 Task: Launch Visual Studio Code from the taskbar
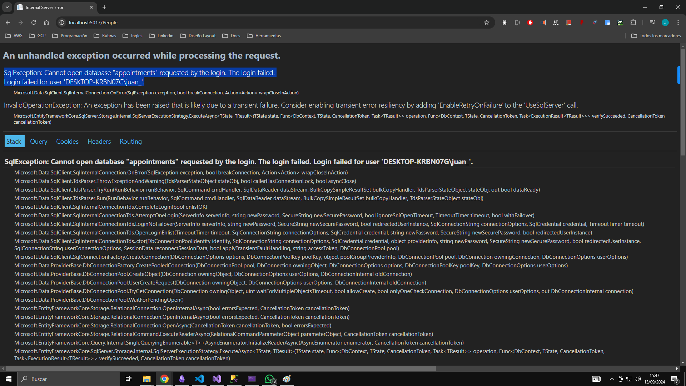coord(199,379)
